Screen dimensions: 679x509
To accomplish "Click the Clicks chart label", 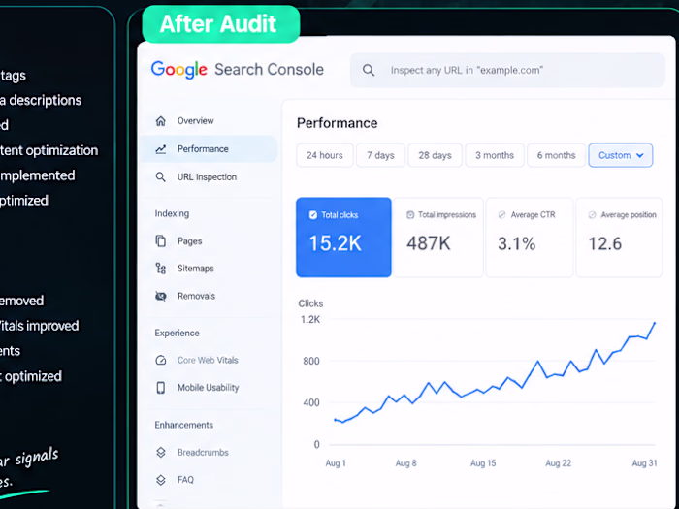I will point(310,303).
